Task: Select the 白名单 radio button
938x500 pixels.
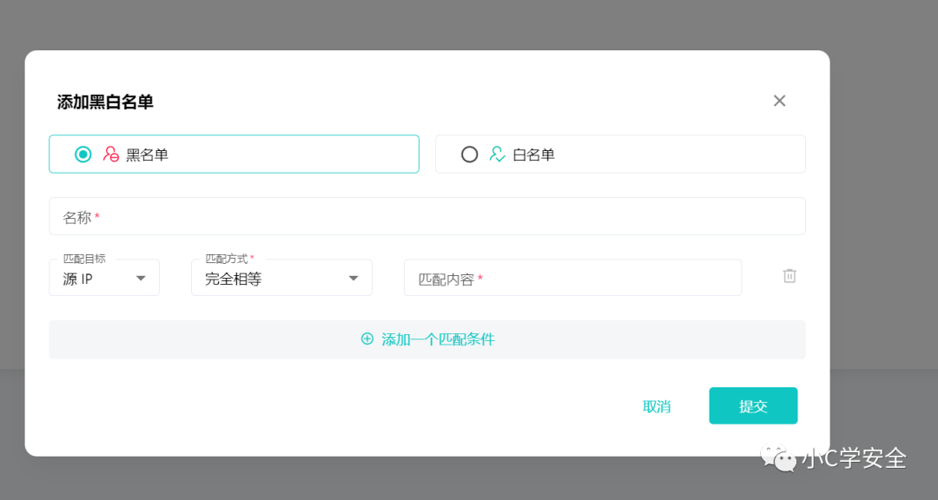Action: [470, 155]
